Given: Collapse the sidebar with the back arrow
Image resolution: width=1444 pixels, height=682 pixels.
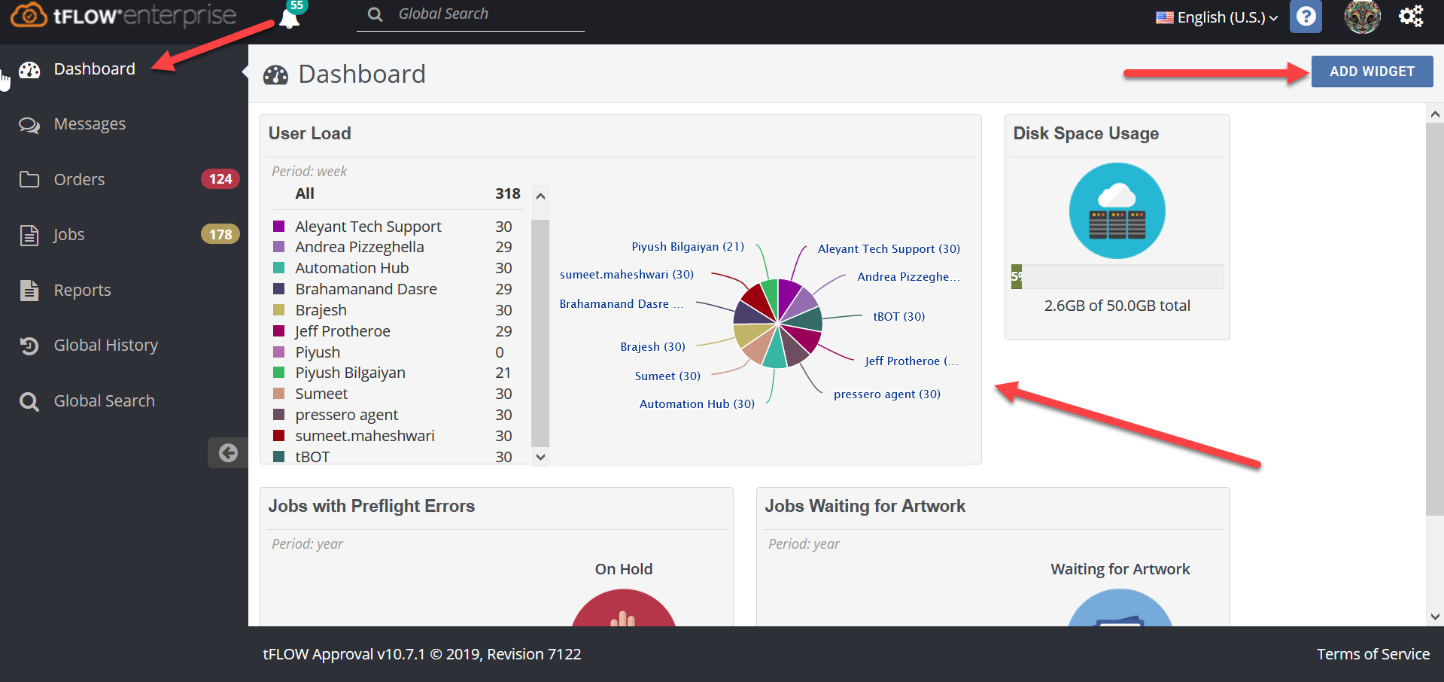Looking at the screenshot, I should coord(228,452).
